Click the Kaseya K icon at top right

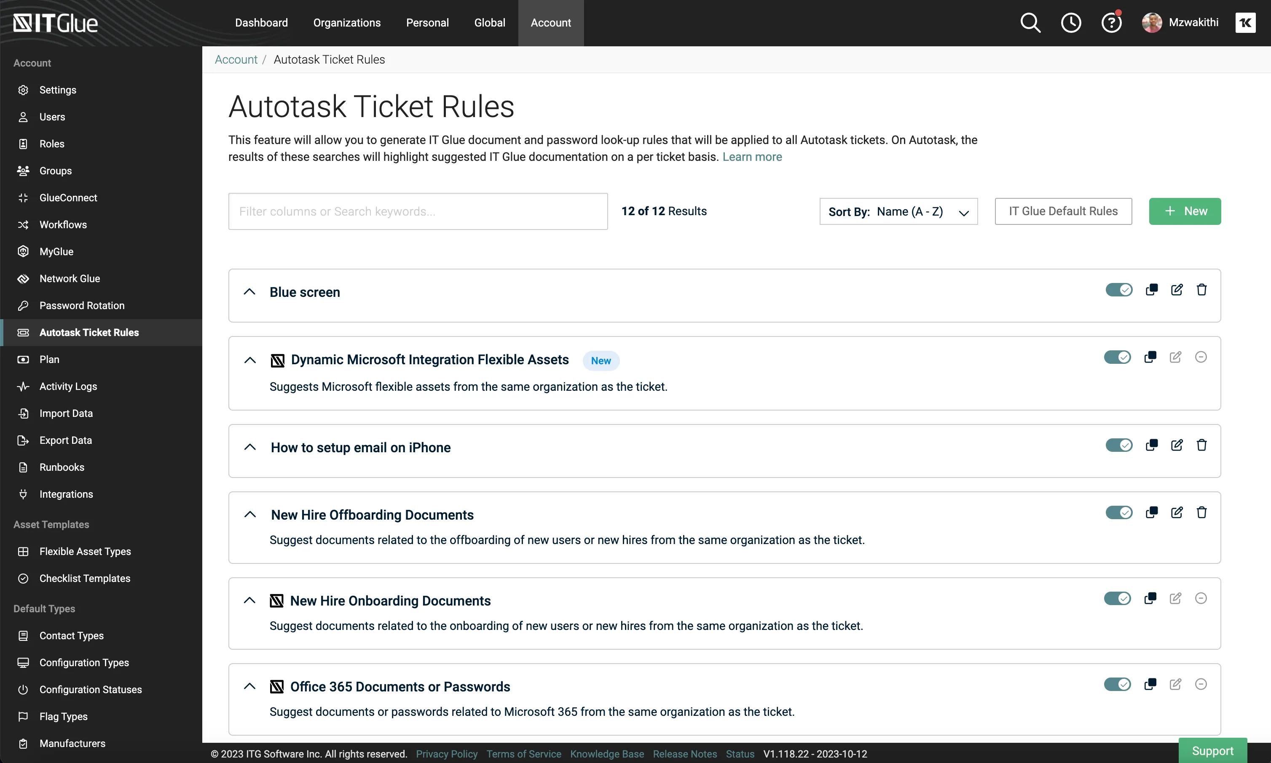pos(1245,23)
